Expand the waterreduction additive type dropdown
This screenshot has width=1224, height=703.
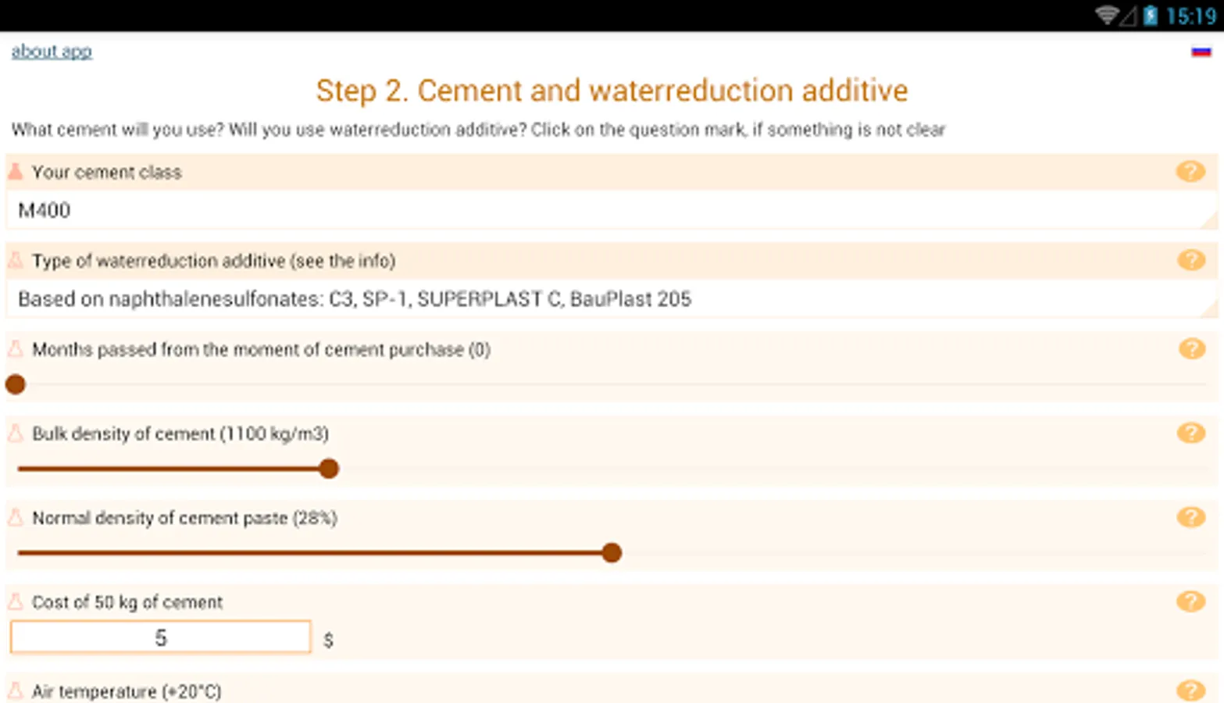(611, 299)
